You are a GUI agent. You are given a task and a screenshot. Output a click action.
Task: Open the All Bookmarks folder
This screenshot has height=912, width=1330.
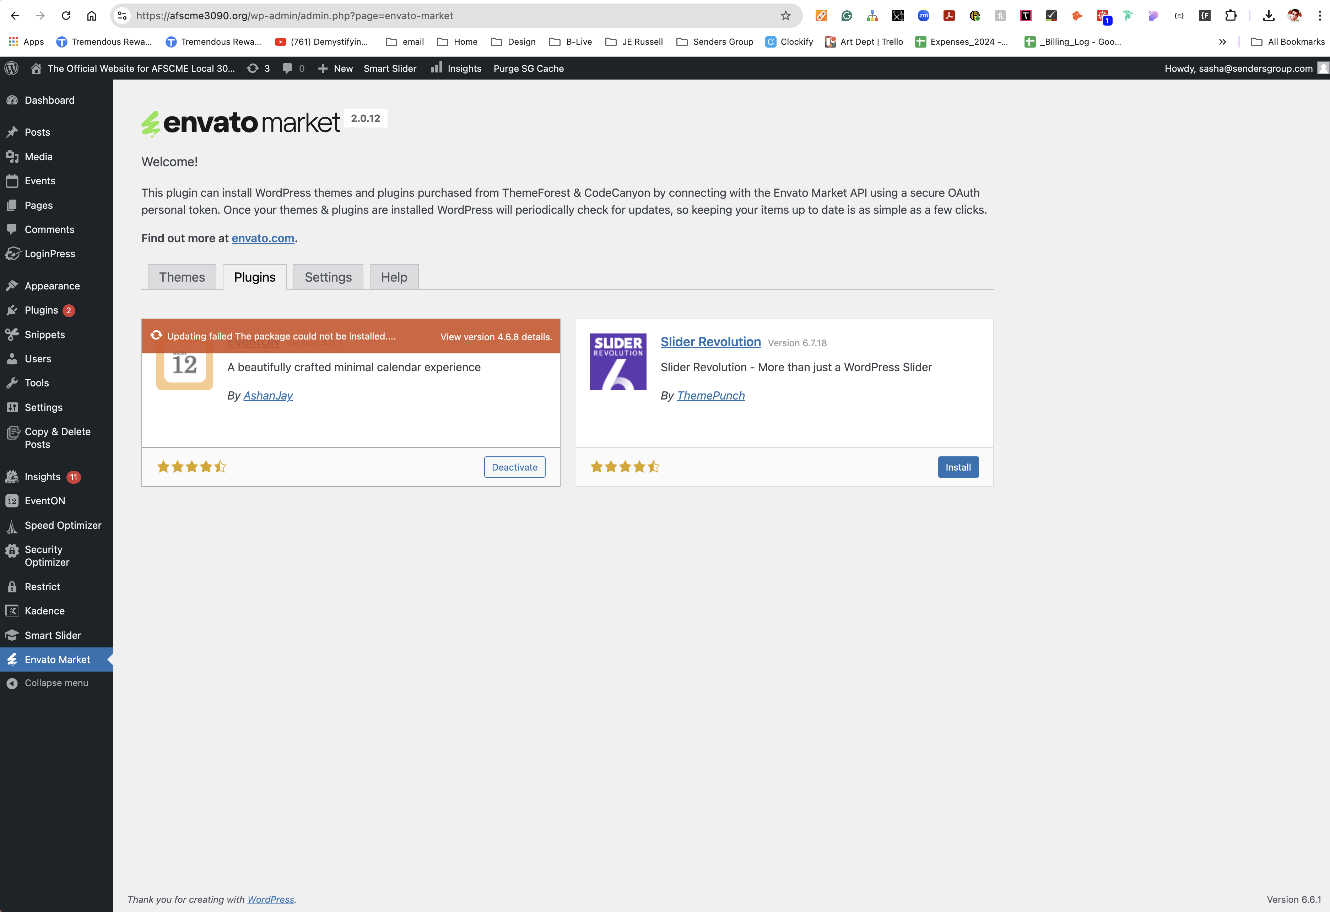(x=1288, y=42)
